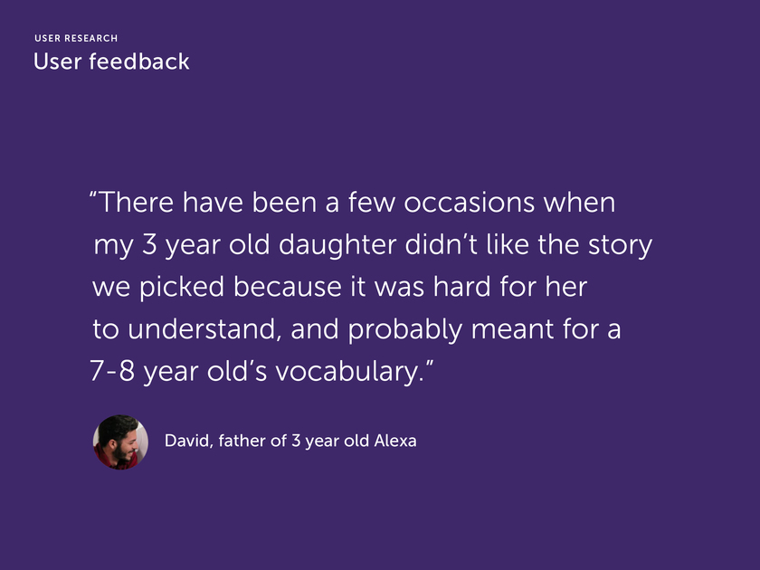Viewport: 760px width, 570px height.
Task: Click the word "vocabulary" ending the quote
Action: [349, 372]
